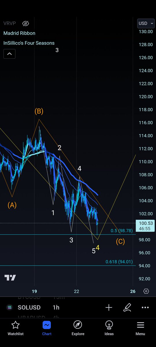Image resolution: width=156 pixels, height=347 pixels.
Task: Switch to the Chart tab
Action: pos(47,328)
